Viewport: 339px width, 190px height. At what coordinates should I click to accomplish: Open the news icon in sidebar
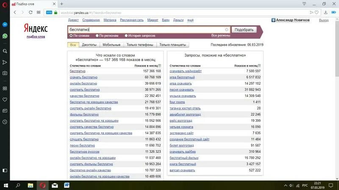click(5, 111)
